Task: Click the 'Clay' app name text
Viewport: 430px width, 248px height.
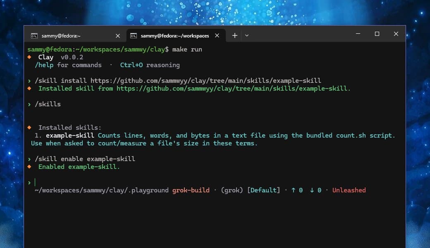Action: pos(46,57)
